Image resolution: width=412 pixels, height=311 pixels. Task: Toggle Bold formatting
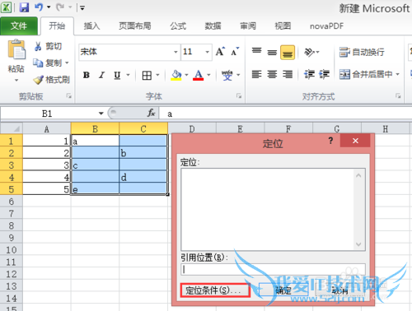[87, 75]
